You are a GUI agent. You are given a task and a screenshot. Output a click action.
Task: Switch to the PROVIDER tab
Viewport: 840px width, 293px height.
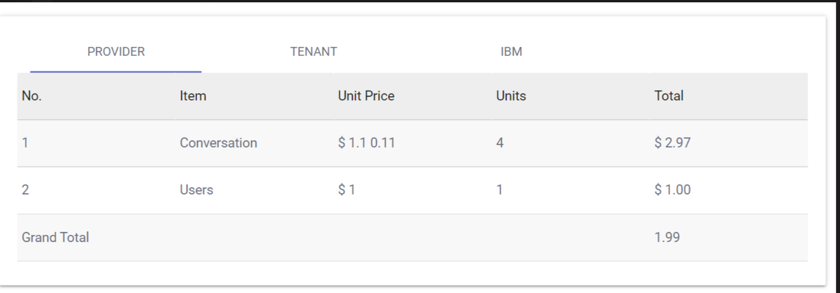[x=116, y=52]
